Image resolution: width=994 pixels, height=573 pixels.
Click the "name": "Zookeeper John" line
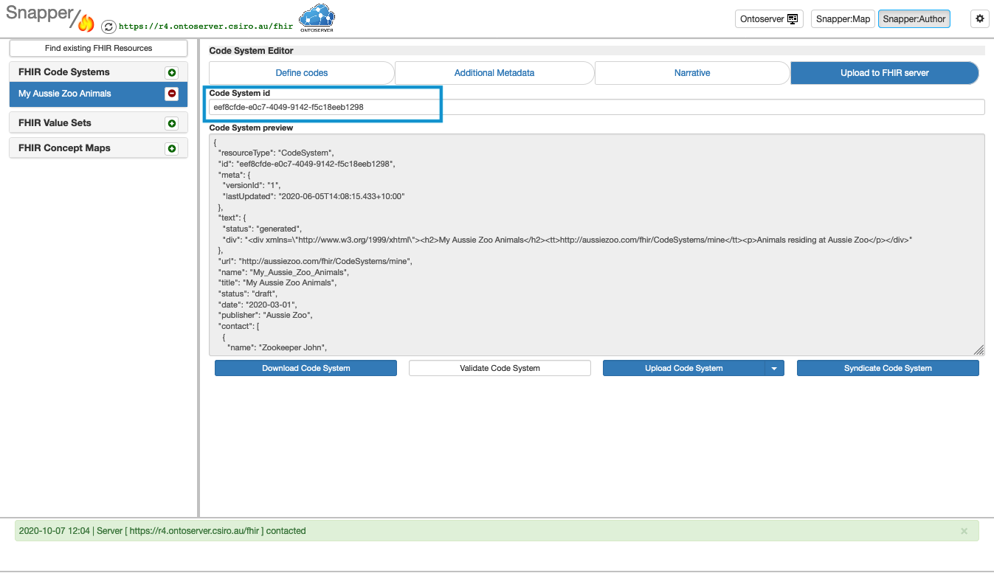277,347
